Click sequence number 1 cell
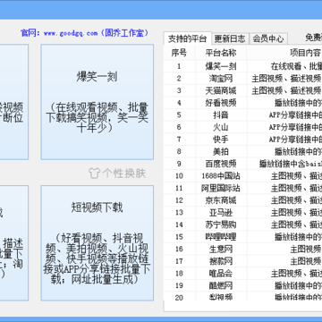 [179, 66]
